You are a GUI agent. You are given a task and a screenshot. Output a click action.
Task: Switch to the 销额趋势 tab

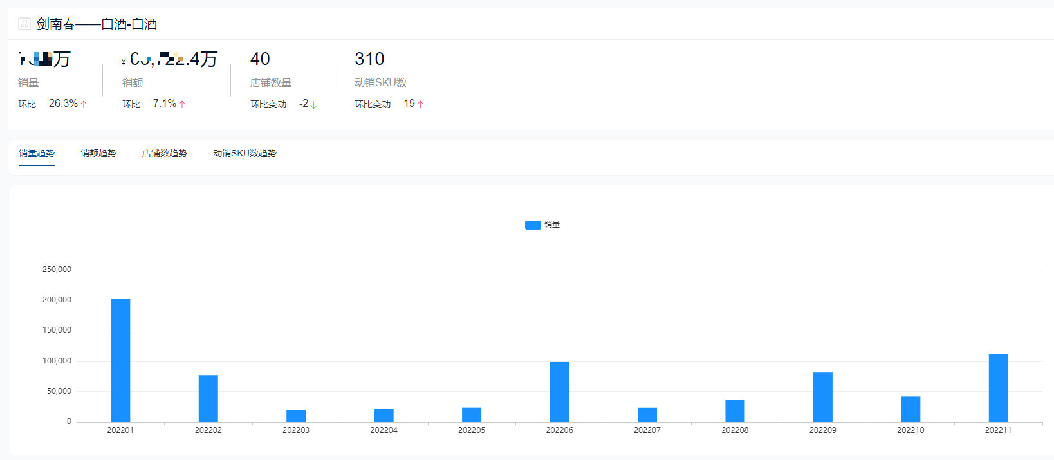pos(98,153)
